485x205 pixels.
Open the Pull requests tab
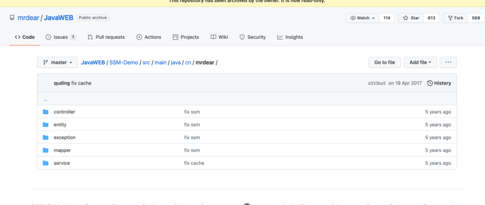pyautogui.click(x=106, y=37)
